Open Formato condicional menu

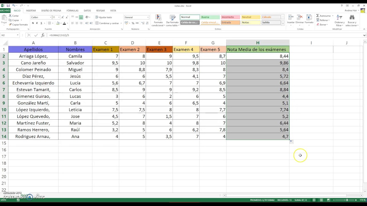click(157, 20)
